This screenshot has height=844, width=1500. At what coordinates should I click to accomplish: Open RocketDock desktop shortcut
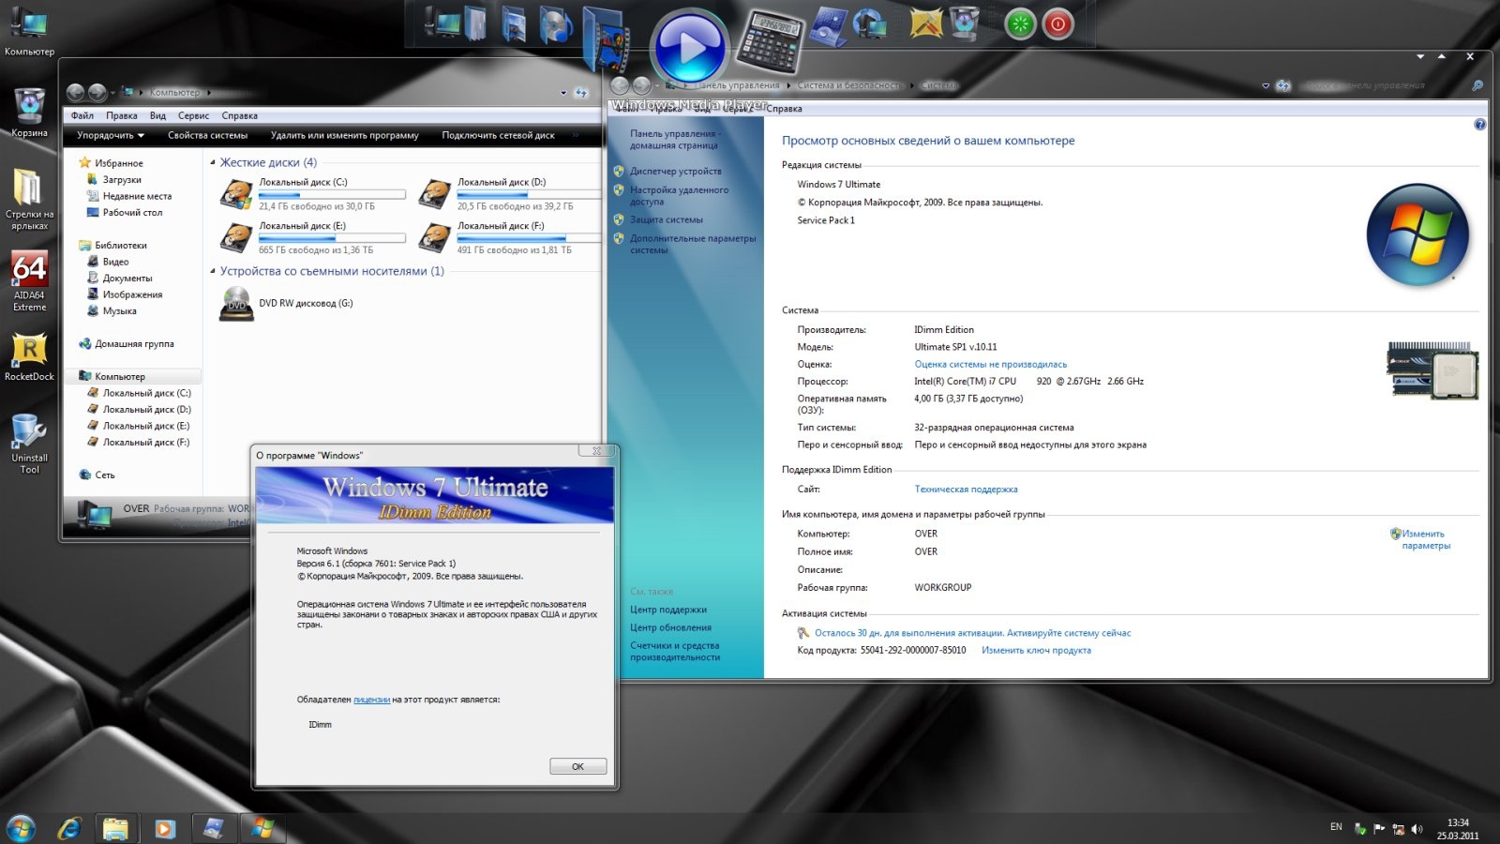(x=29, y=357)
